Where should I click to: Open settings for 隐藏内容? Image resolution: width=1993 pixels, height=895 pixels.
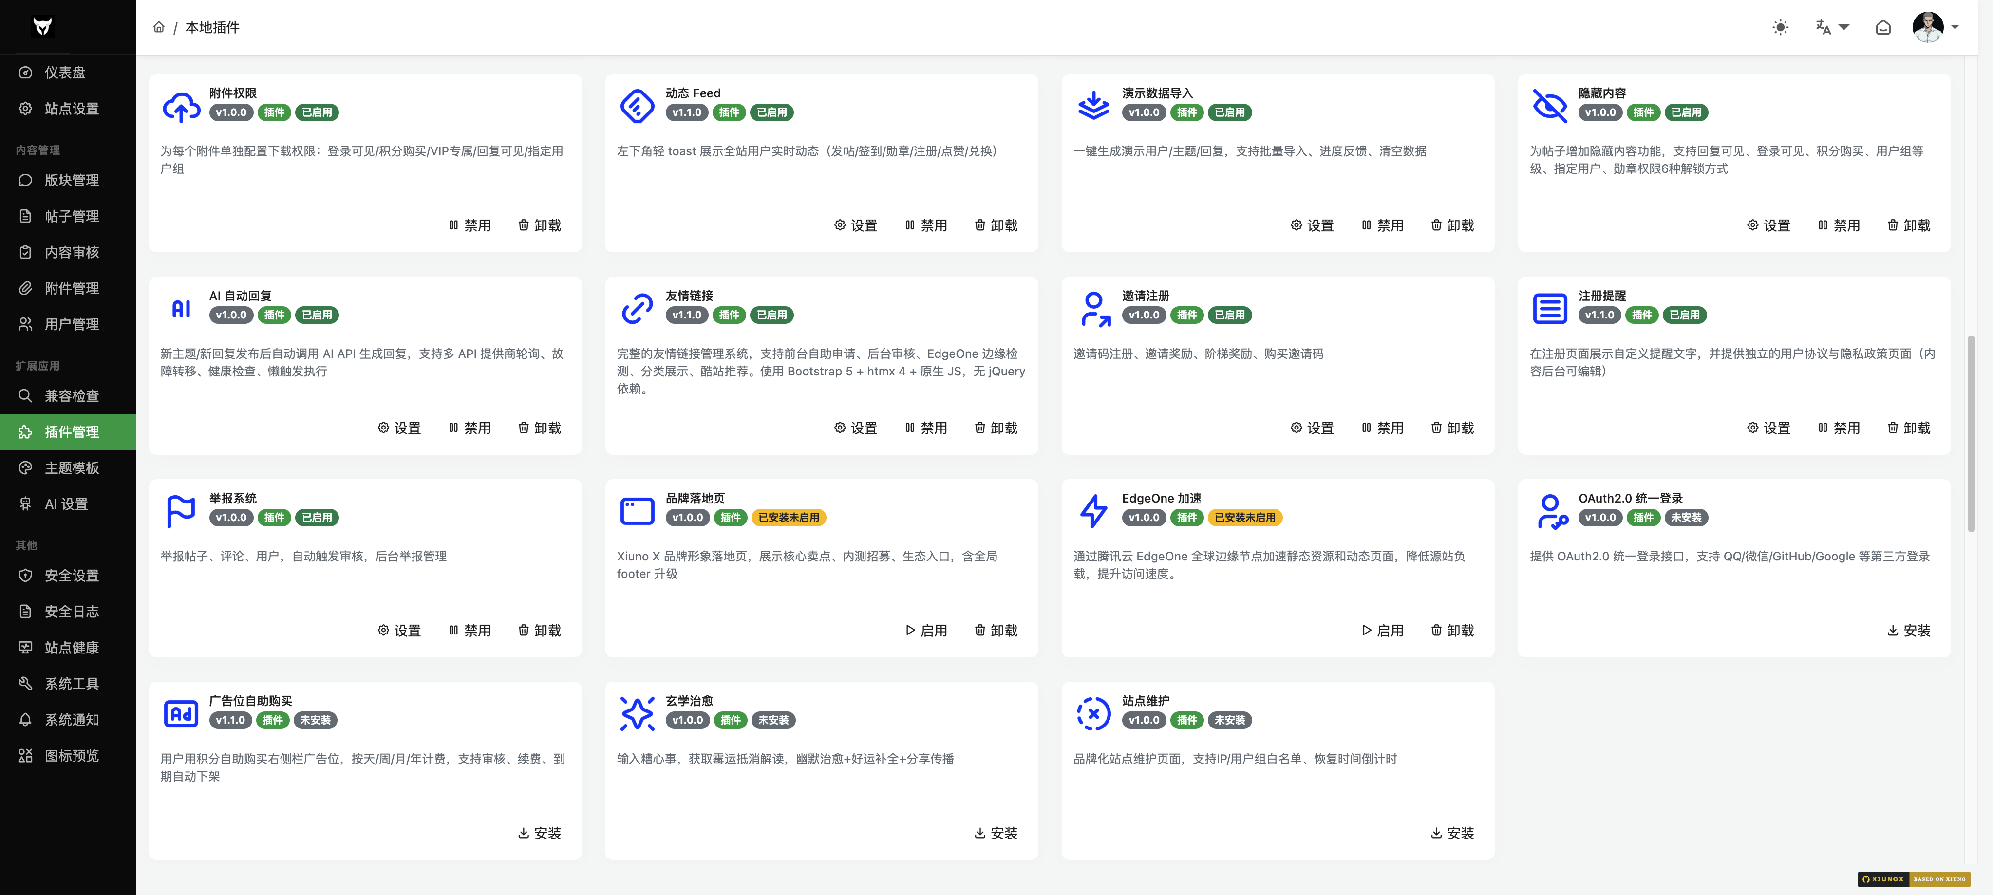click(x=1768, y=225)
